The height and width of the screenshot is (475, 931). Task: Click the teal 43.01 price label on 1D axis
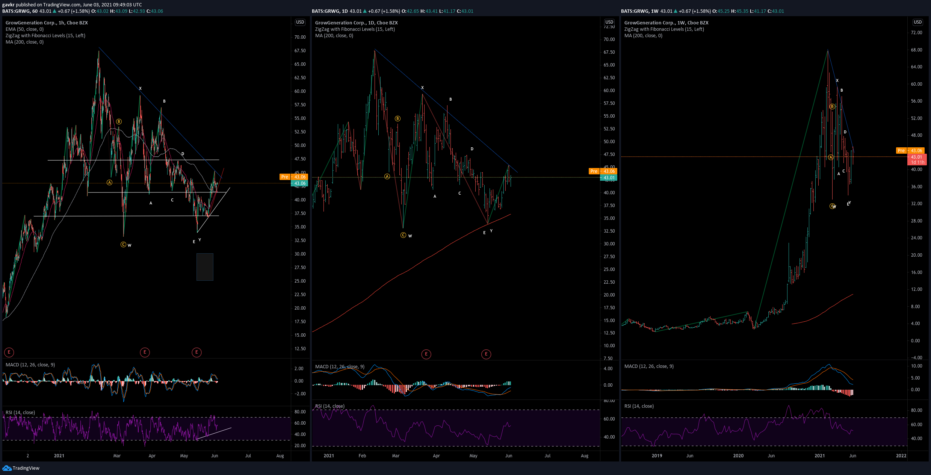(x=609, y=178)
